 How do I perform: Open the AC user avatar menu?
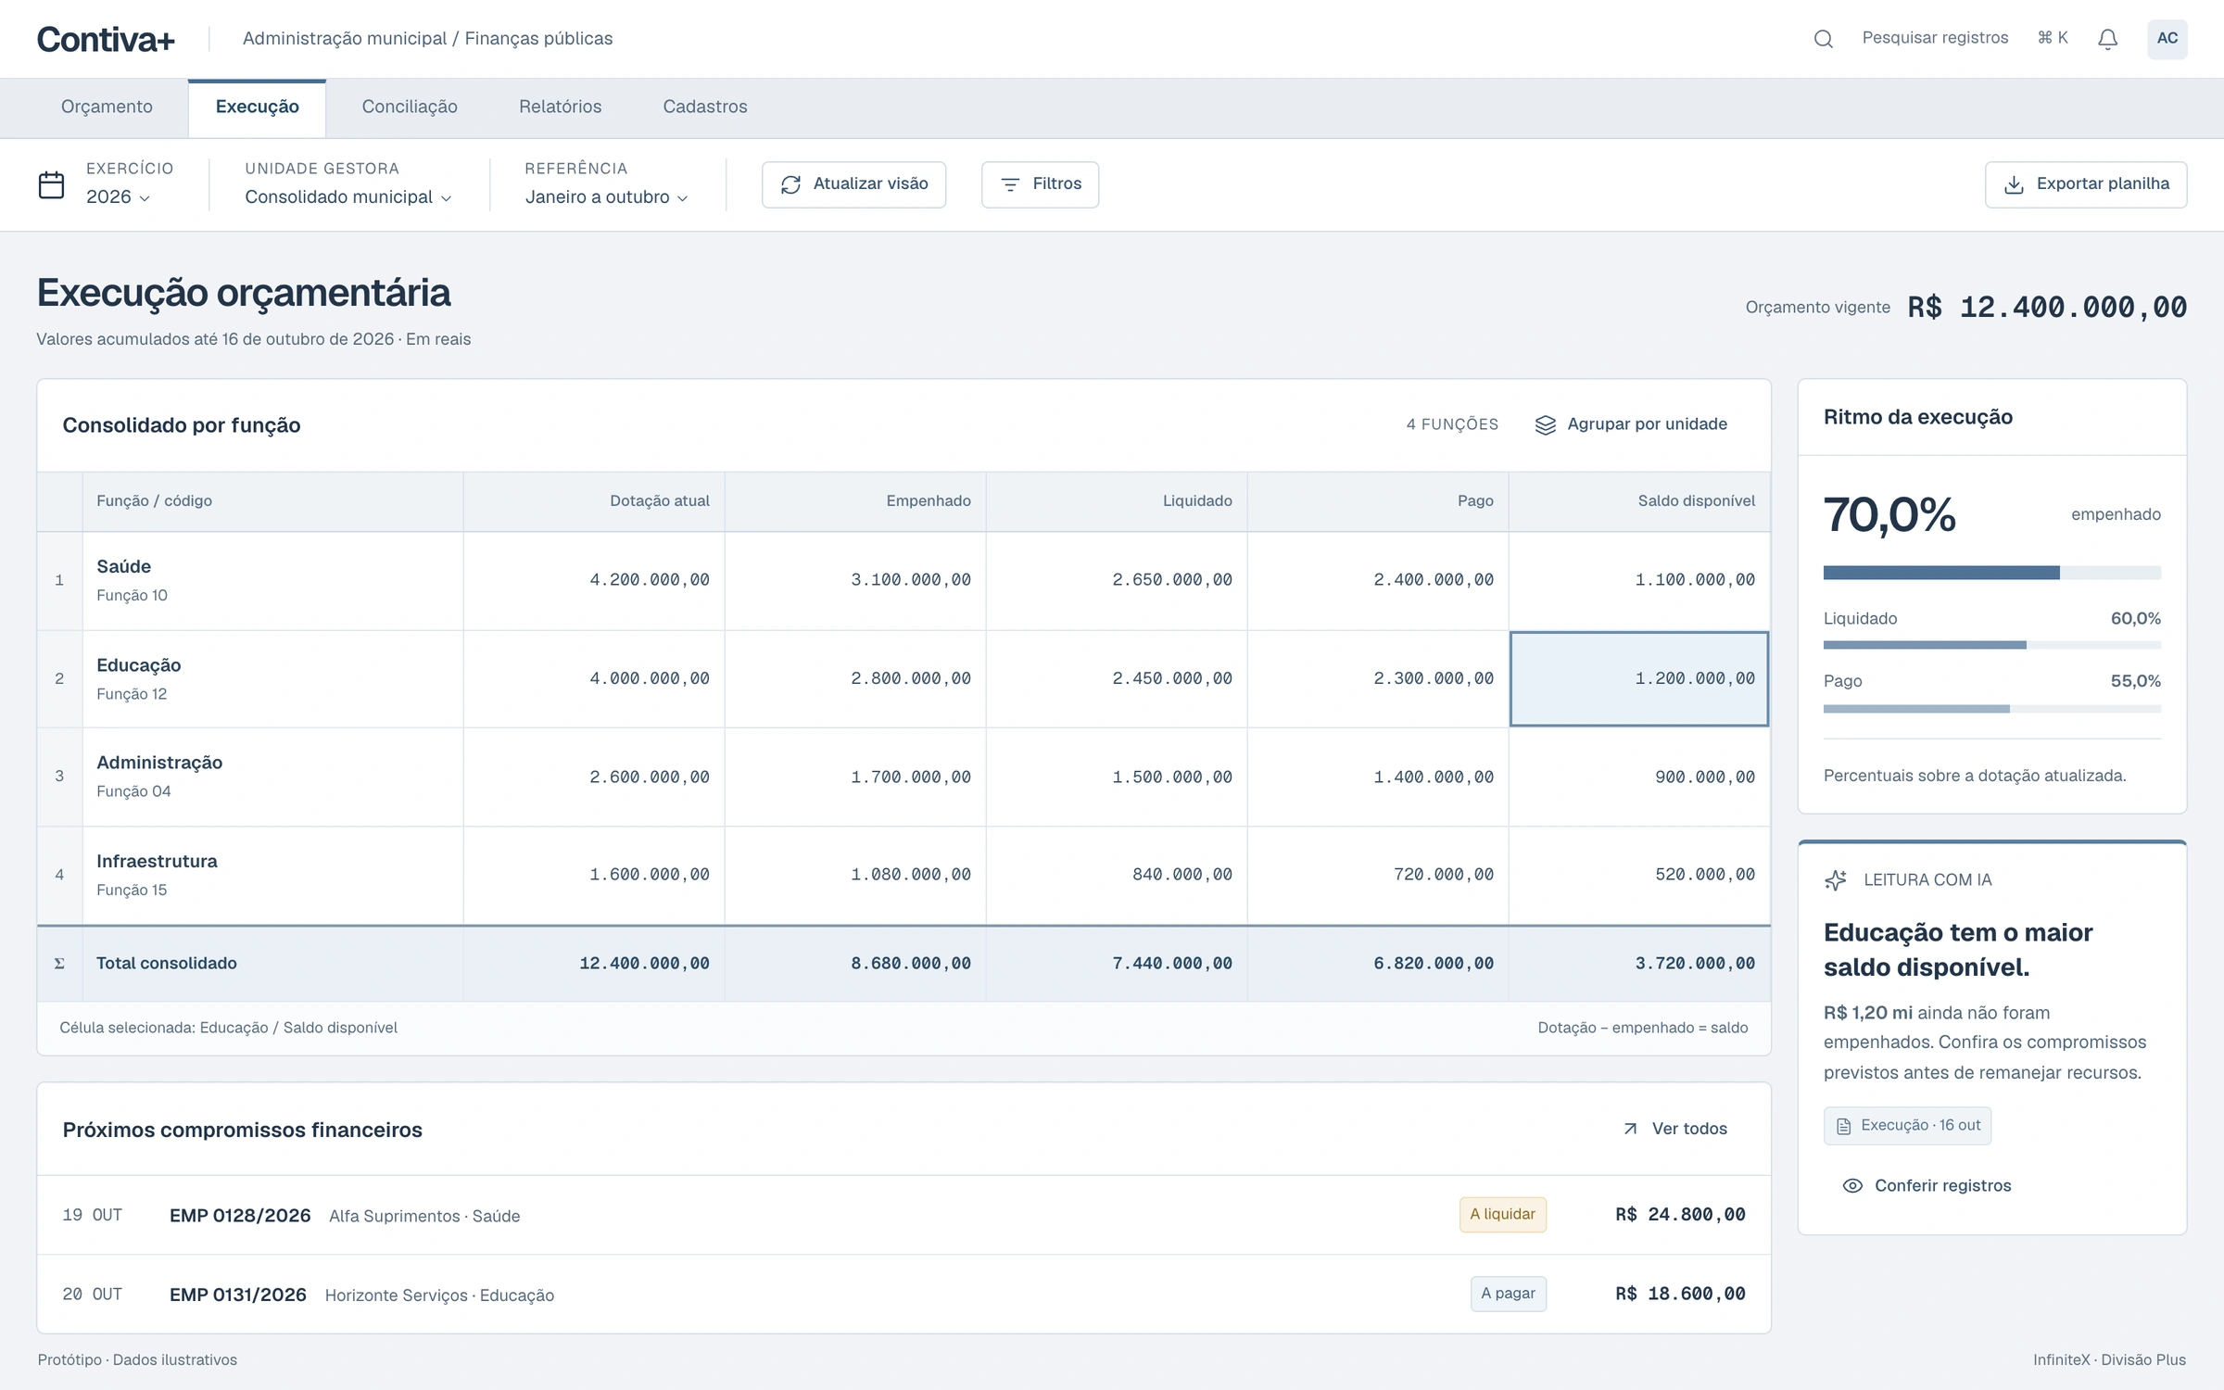click(2167, 39)
